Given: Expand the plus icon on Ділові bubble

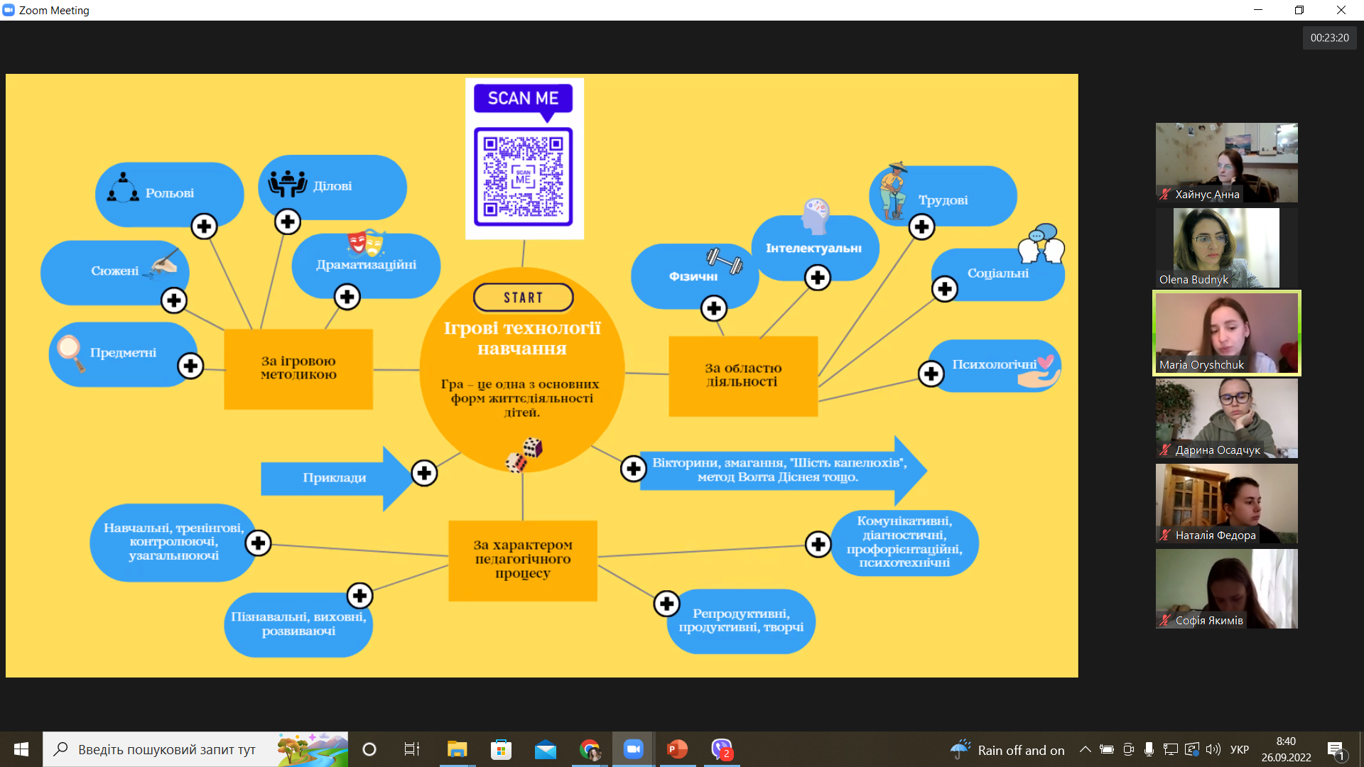Looking at the screenshot, I should click(288, 222).
